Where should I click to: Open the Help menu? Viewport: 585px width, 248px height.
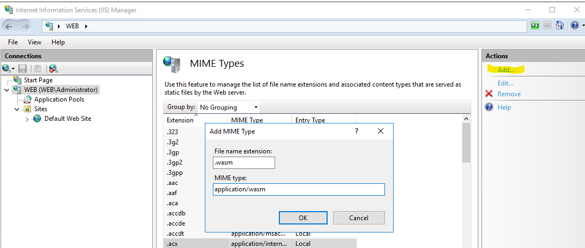pos(58,42)
